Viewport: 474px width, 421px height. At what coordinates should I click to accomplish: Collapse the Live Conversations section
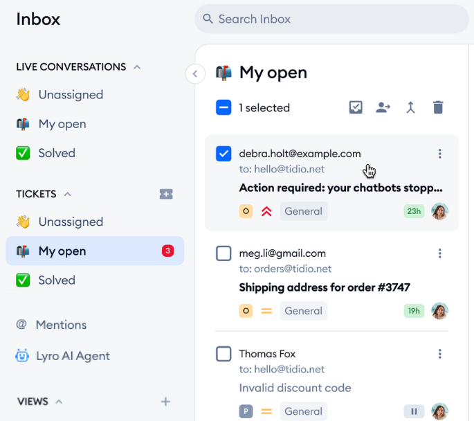coord(137,67)
